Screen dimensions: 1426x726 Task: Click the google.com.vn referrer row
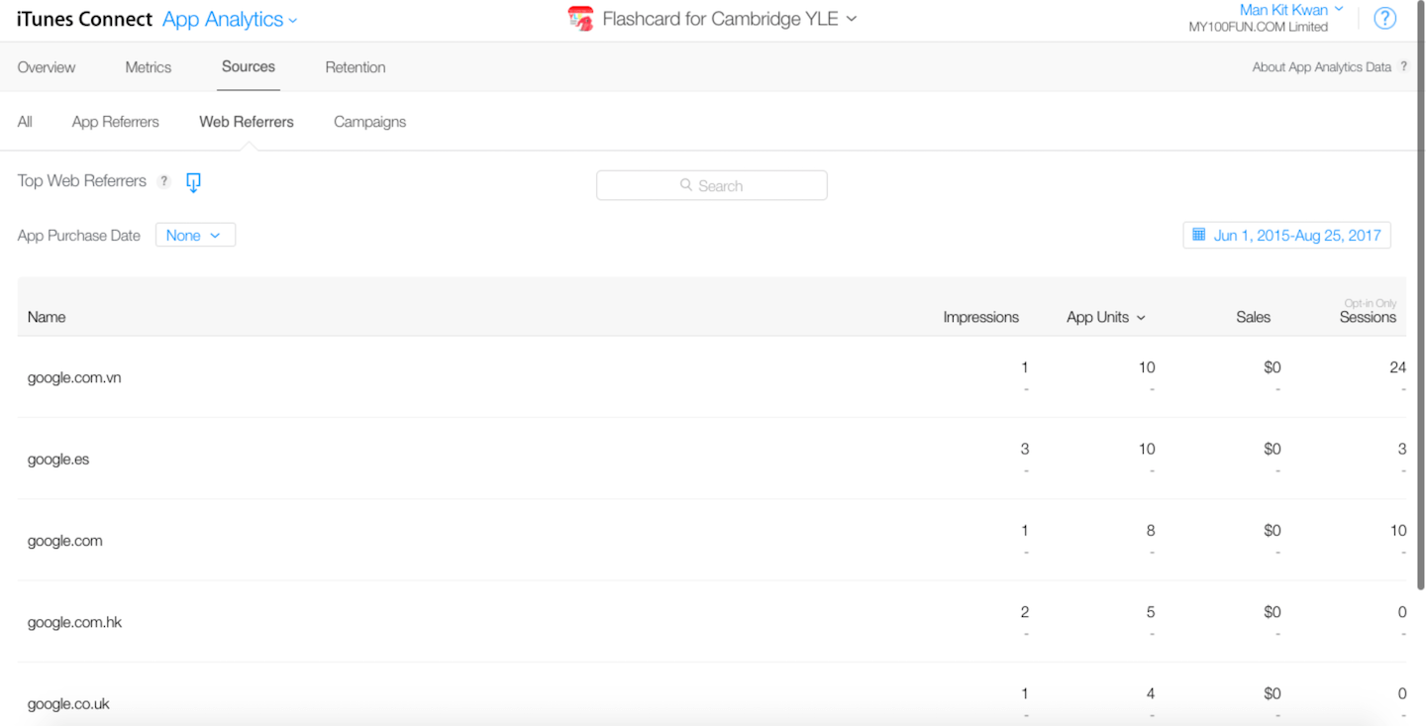(74, 377)
